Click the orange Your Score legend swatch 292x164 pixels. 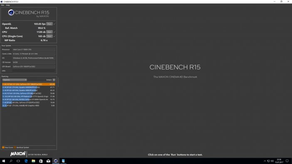pyautogui.click(x=3, y=147)
